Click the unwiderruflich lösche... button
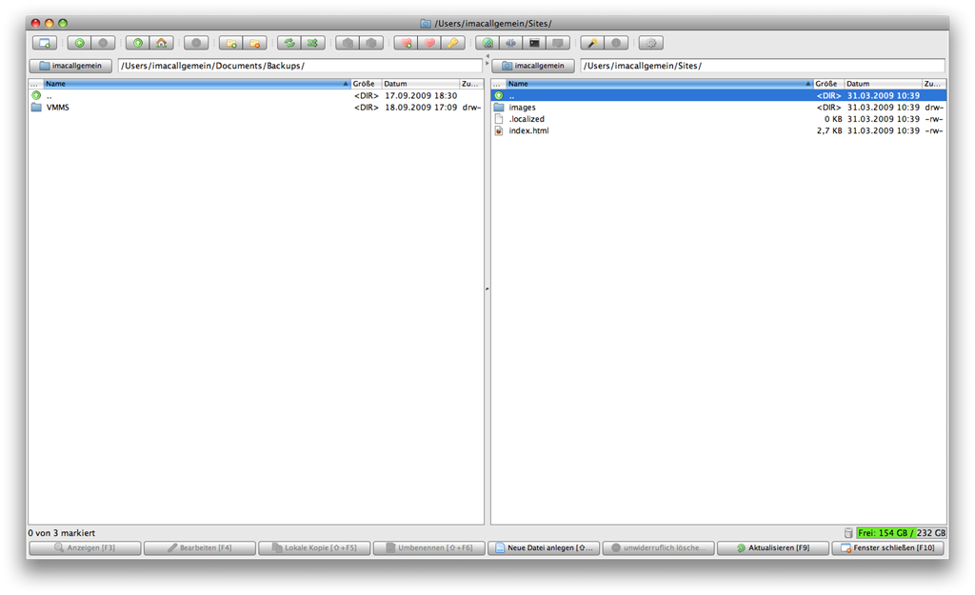 (x=659, y=547)
